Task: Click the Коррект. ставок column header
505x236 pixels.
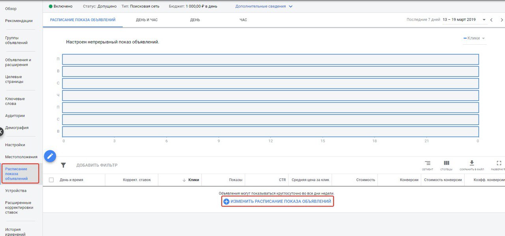Action: (x=137, y=180)
